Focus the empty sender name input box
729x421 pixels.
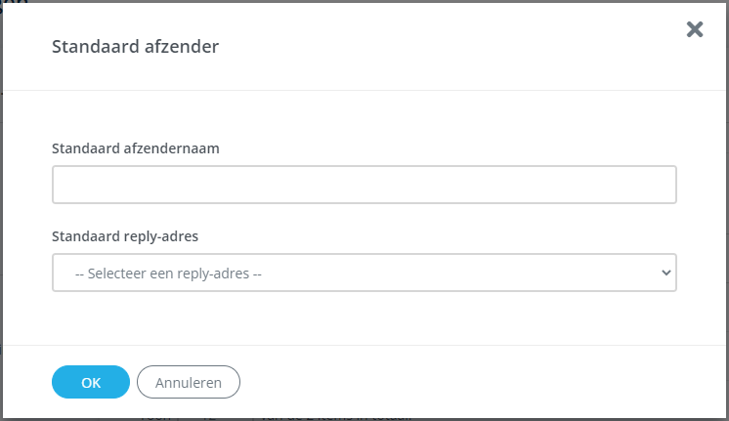click(x=364, y=185)
